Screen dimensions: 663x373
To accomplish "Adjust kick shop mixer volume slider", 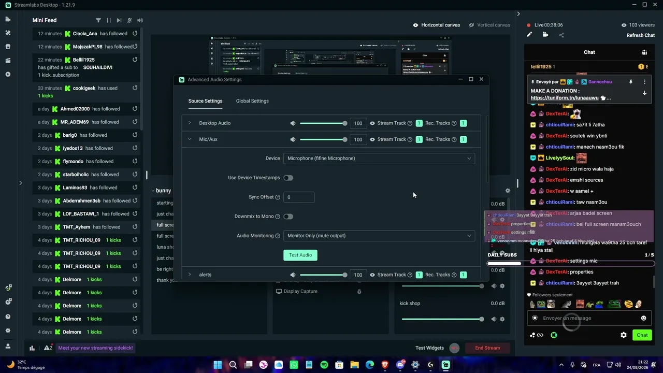I will tap(443, 319).
